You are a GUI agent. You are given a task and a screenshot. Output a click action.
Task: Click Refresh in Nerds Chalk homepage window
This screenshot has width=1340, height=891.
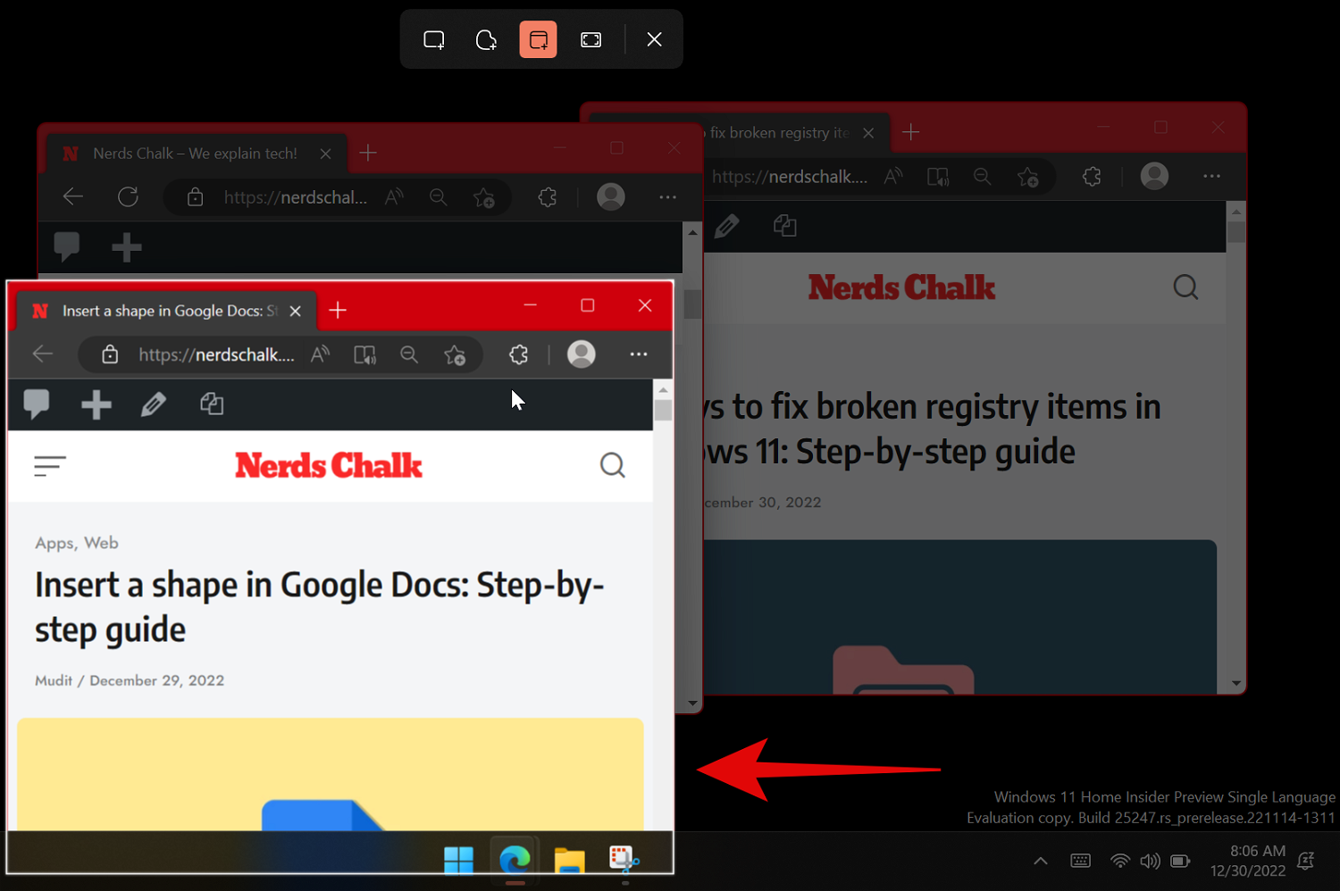pos(129,196)
